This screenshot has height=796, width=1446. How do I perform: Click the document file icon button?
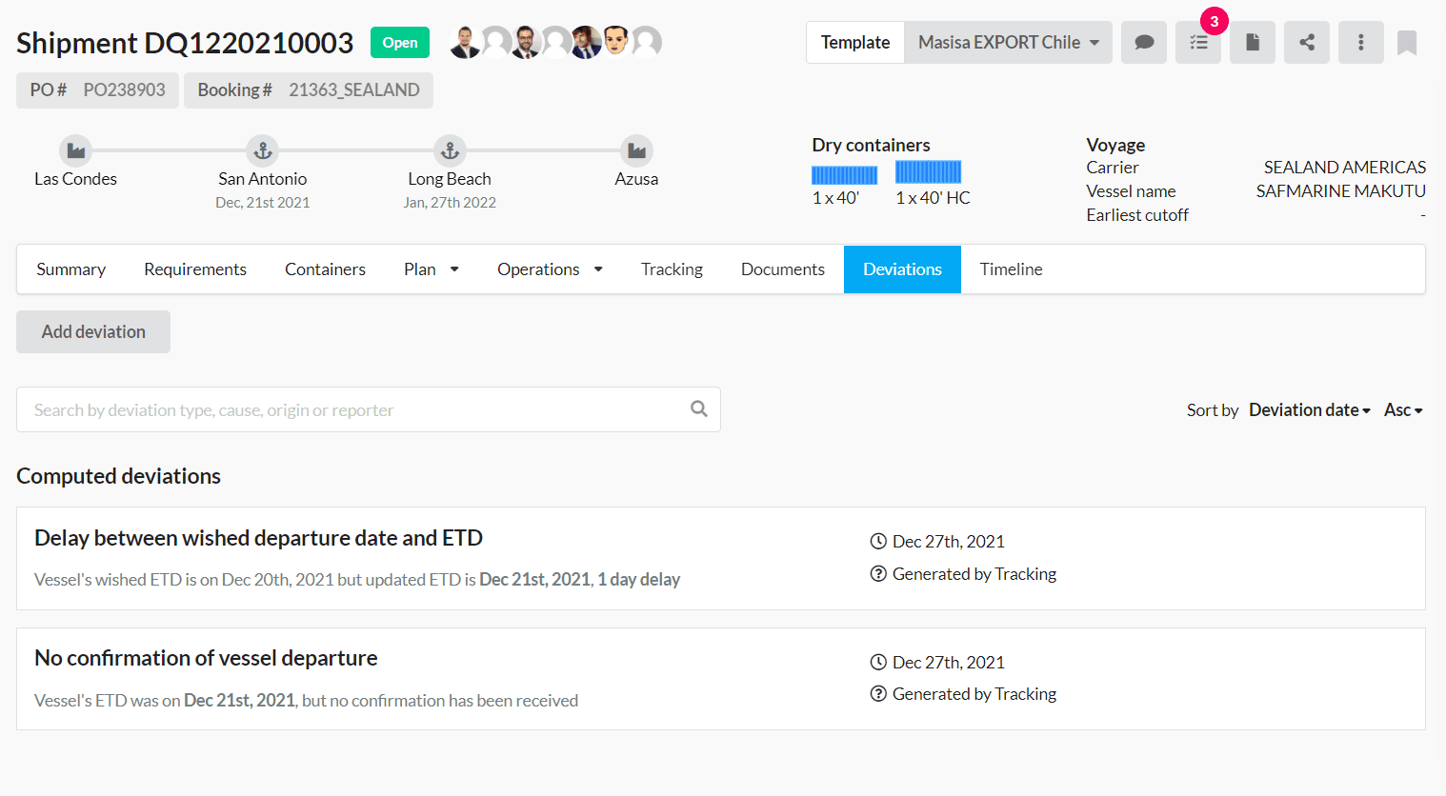coord(1253,43)
